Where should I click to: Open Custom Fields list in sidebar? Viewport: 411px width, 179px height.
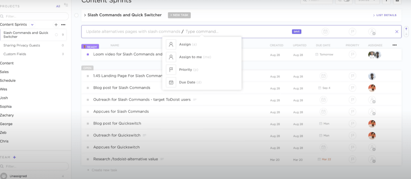point(15,54)
